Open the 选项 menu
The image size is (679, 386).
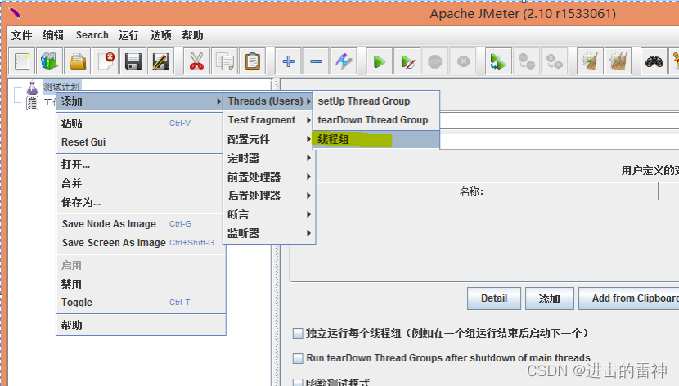[x=160, y=35]
